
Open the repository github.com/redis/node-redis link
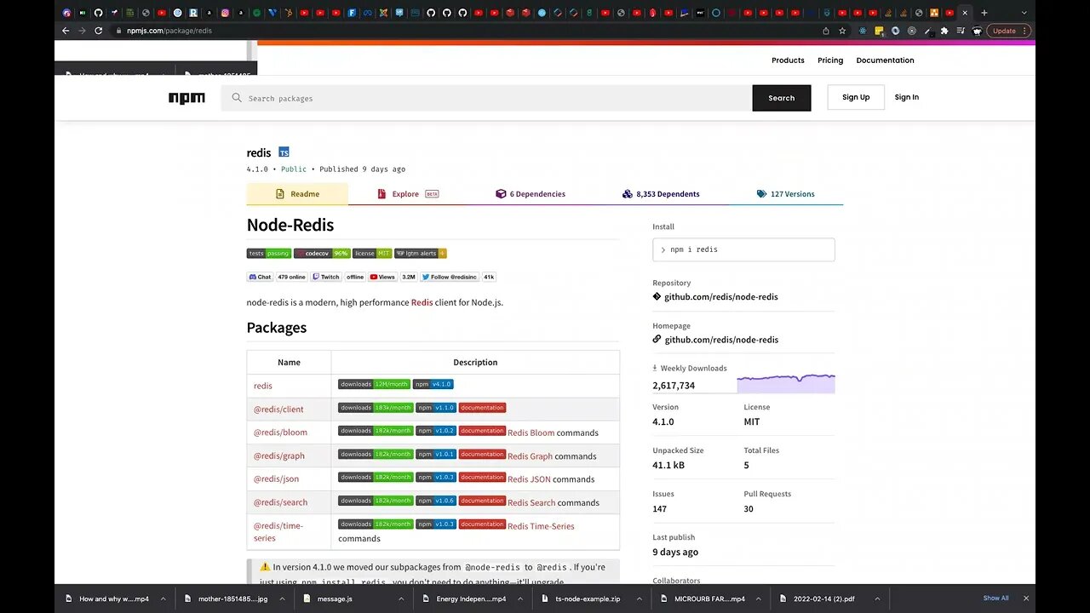click(721, 297)
